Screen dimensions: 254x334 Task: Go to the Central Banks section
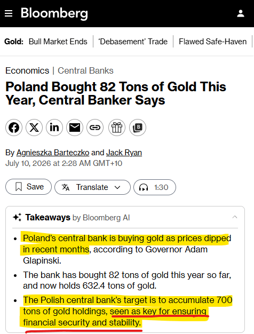click(x=85, y=71)
